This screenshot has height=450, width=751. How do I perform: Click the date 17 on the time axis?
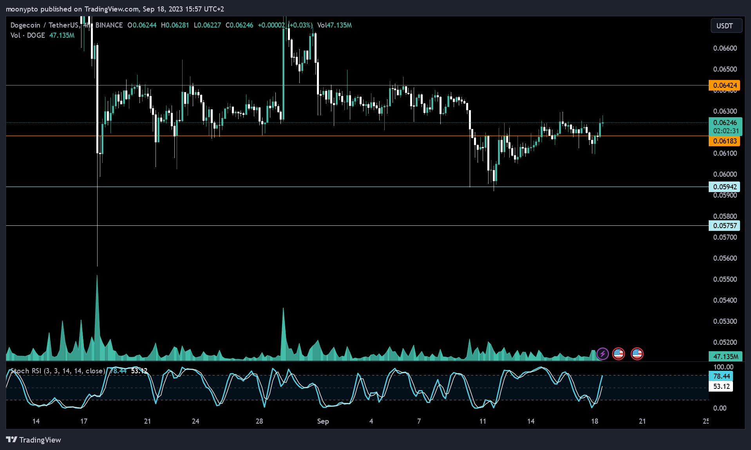(x=84, y=421)
